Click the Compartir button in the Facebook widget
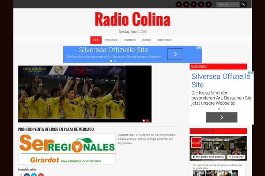265x176 pixels. (236, 157)
